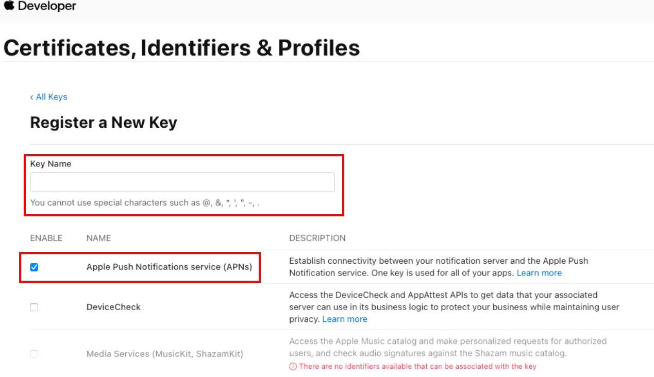Select the Media Services (MusicKit, ShazamKit) name
Image resolution: width=654 pixels, height=377 pixels.
165,354
